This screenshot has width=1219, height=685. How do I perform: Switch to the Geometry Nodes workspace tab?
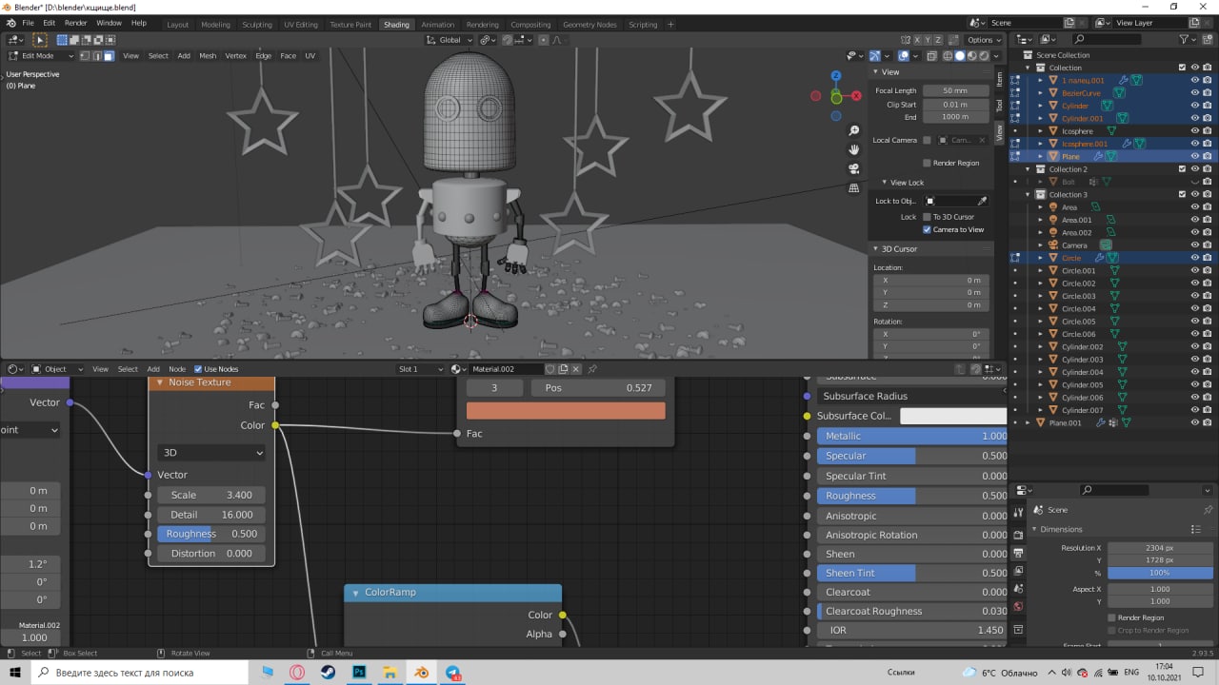click(589, 25)
